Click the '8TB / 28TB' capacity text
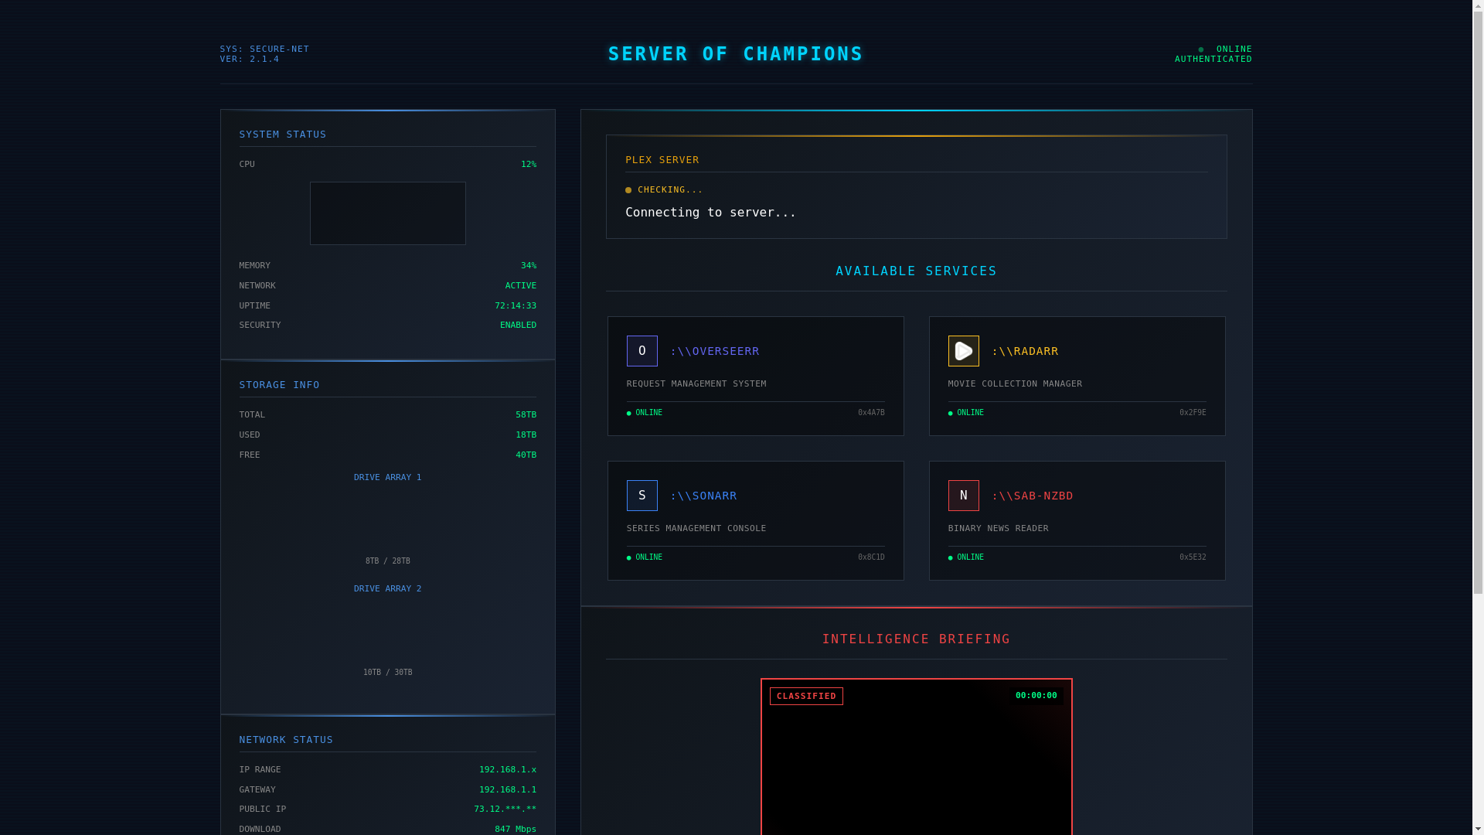This screenshot has width=1484, height=835. (x=387, y=561)
